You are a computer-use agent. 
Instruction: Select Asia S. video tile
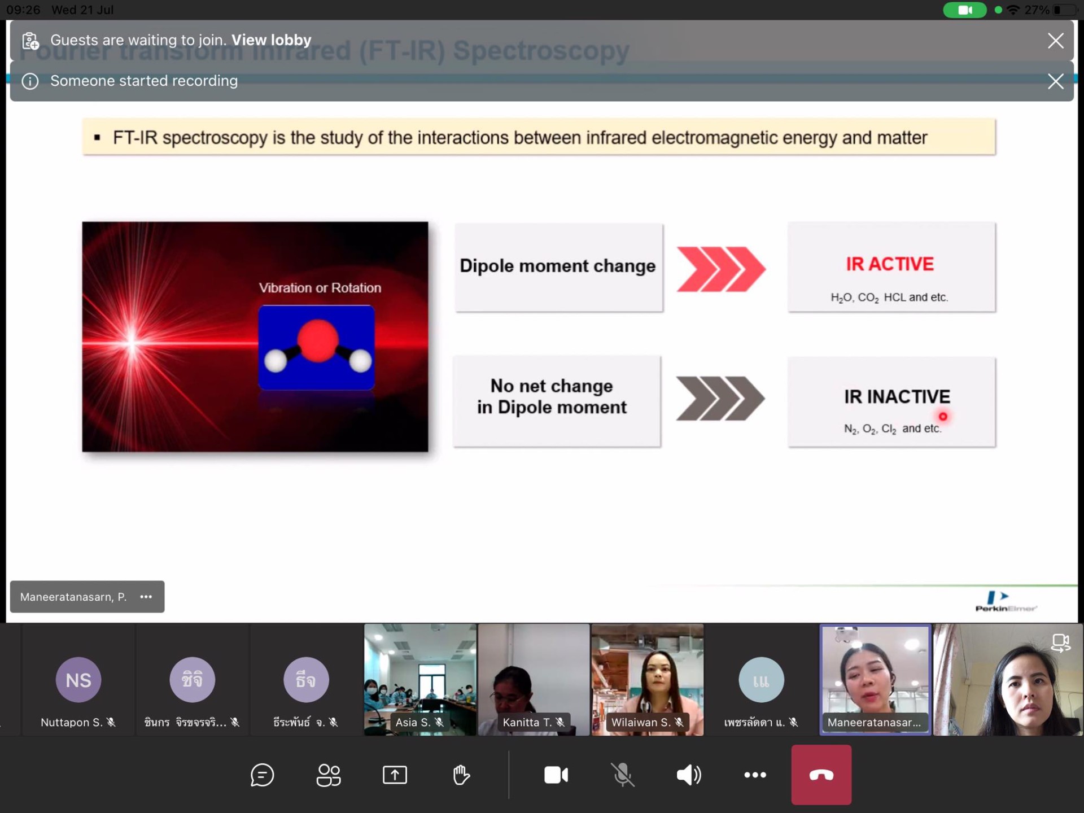click(420, 680)
